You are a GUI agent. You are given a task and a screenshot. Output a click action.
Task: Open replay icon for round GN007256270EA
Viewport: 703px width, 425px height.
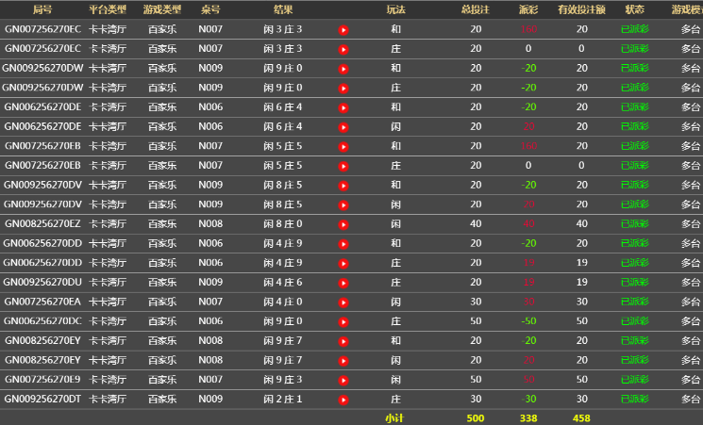pyautogui.click(x=343, y=302)
